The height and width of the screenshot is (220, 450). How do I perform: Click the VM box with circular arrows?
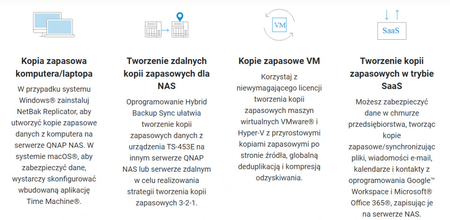[279, 25]
